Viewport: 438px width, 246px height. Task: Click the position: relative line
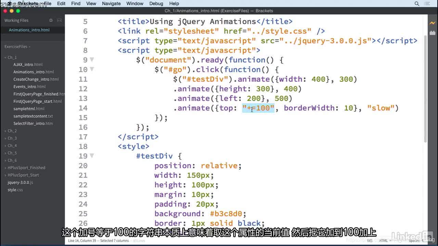coord(198,166)
